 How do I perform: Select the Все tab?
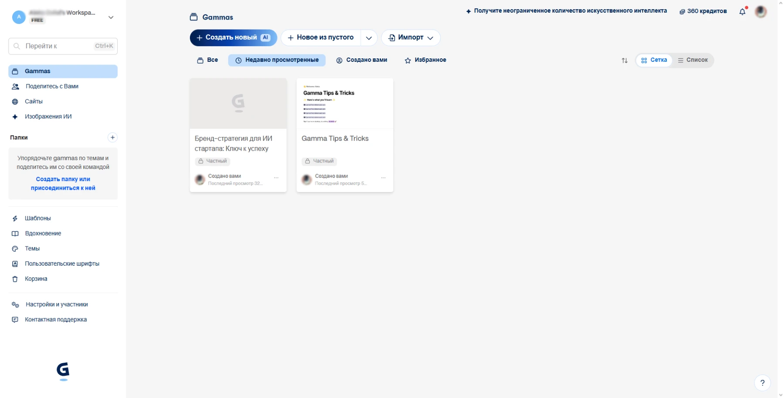click(207, 60)
